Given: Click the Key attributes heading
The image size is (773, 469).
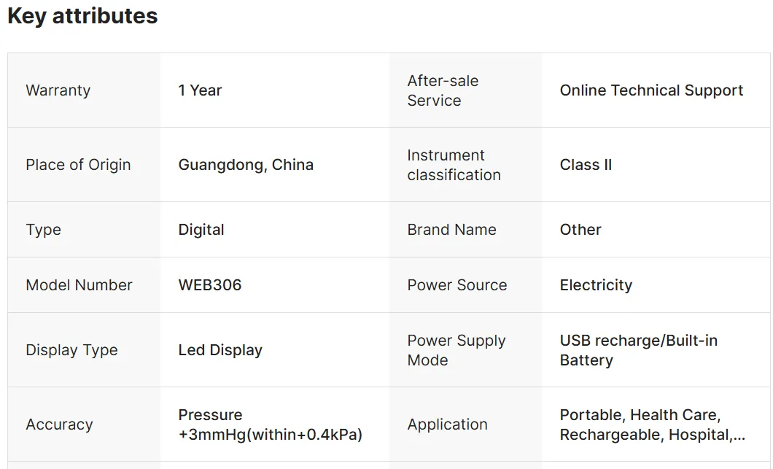Looking at the screenshot, I should [x=82, y=16].
